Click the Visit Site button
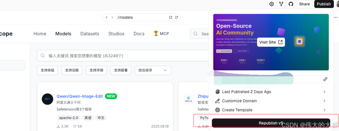The image size is (339, 131). pyautogui.click(x=271, y=42)
